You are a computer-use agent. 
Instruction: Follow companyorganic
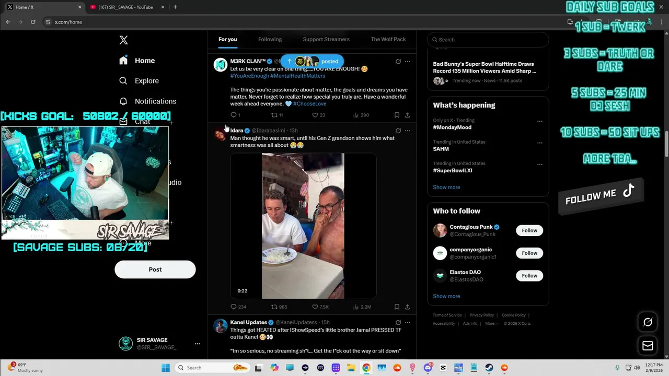(529, 253)
